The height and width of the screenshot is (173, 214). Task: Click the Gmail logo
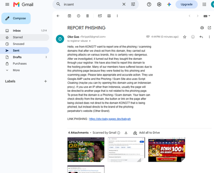click(x=23, y=4)
